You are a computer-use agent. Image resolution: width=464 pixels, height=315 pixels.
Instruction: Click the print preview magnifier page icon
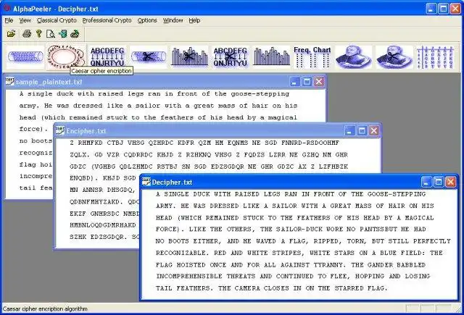pyautogui.click(x=51, y=34)
